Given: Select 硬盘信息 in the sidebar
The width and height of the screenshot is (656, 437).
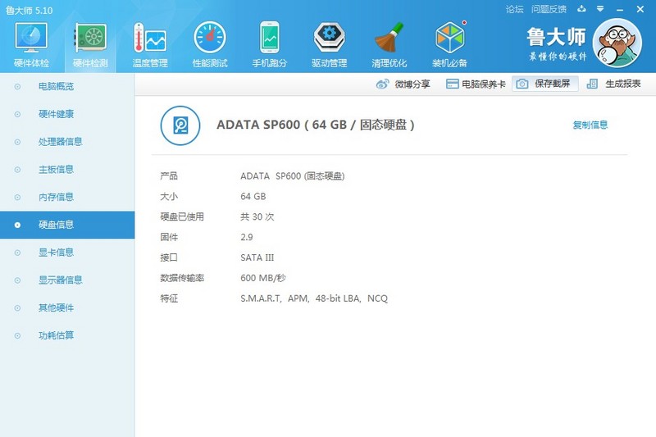Looking at the screenshot, I should (67, 225).
